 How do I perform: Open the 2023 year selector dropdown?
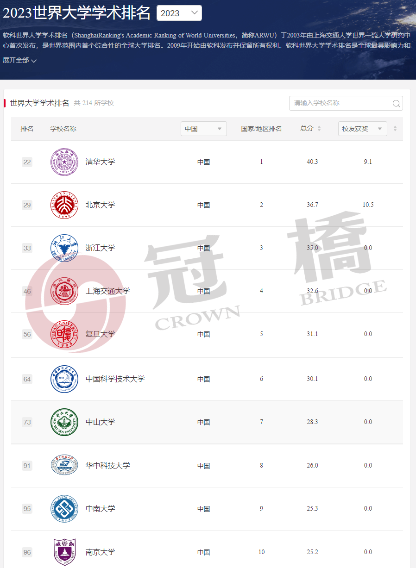(179, 13)
